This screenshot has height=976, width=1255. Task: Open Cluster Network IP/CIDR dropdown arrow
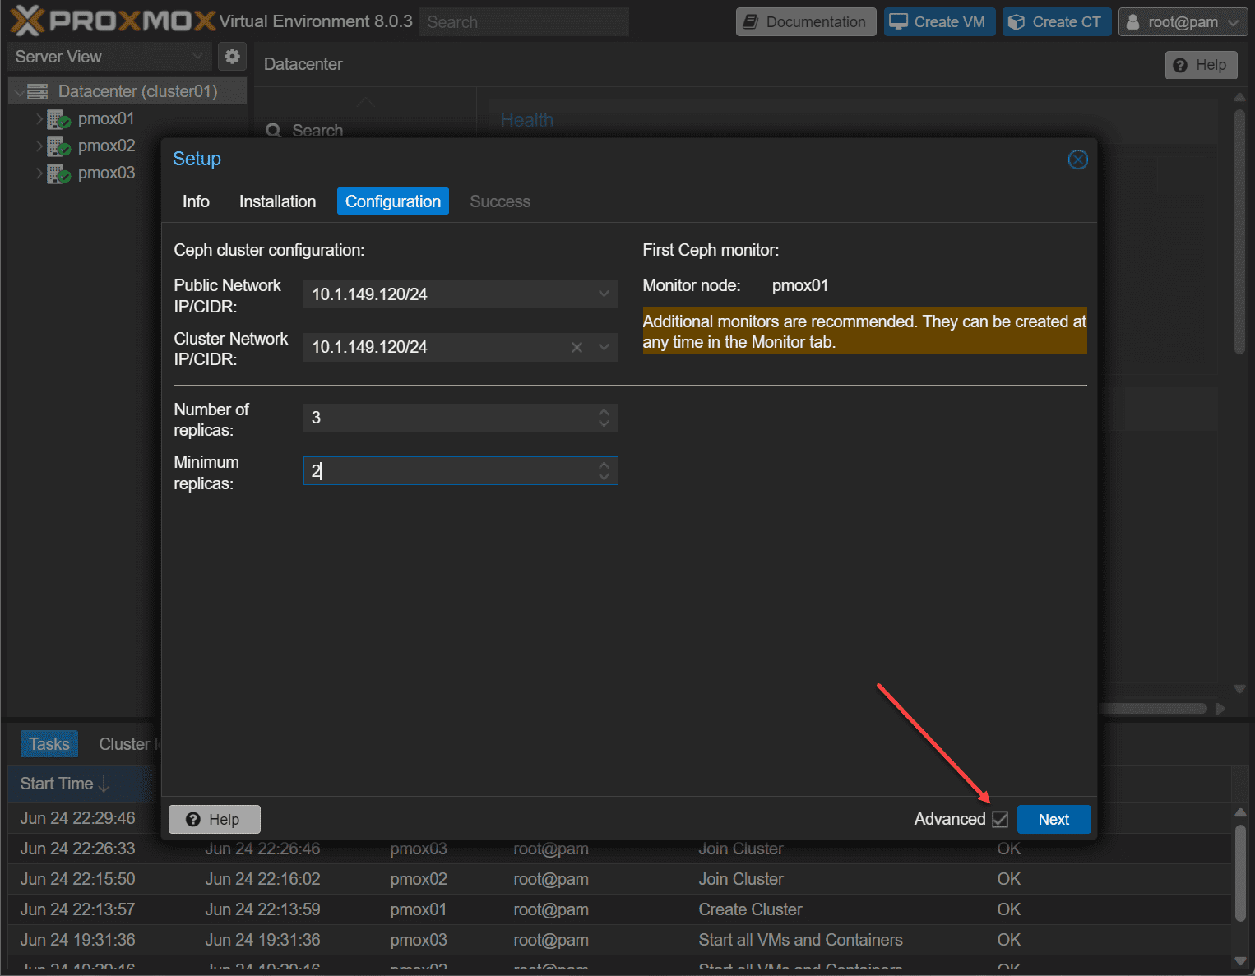(604, 347)
